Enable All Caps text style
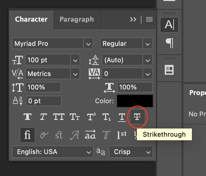Image resolution: width=206 pixels, height=176 pixels. [x=59, y=117]
